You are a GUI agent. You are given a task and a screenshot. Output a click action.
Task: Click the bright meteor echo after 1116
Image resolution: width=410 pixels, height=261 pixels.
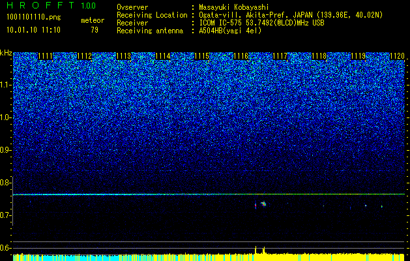[x=263, y=204]
